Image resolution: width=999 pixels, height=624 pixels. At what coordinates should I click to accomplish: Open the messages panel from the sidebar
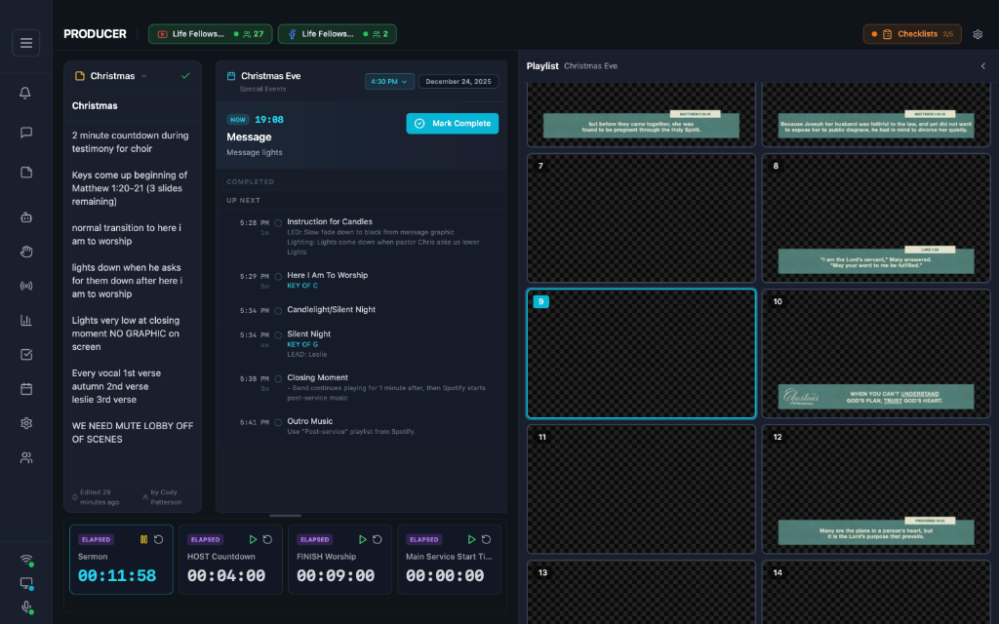point(26,133)
